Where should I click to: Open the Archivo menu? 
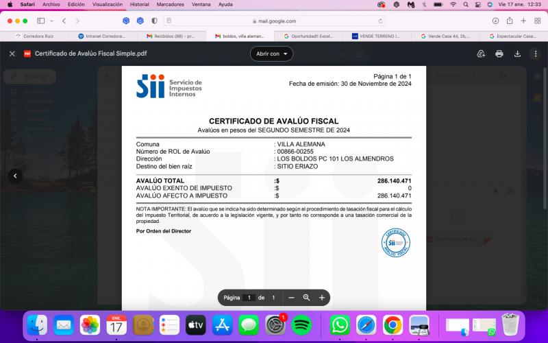[x=51, y=5]
